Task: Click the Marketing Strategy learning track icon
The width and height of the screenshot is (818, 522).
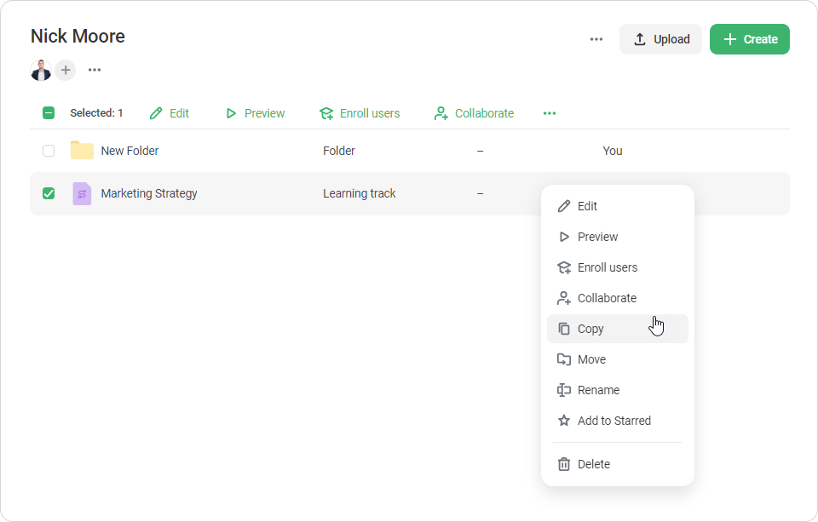Action: (x=82, y=193)
